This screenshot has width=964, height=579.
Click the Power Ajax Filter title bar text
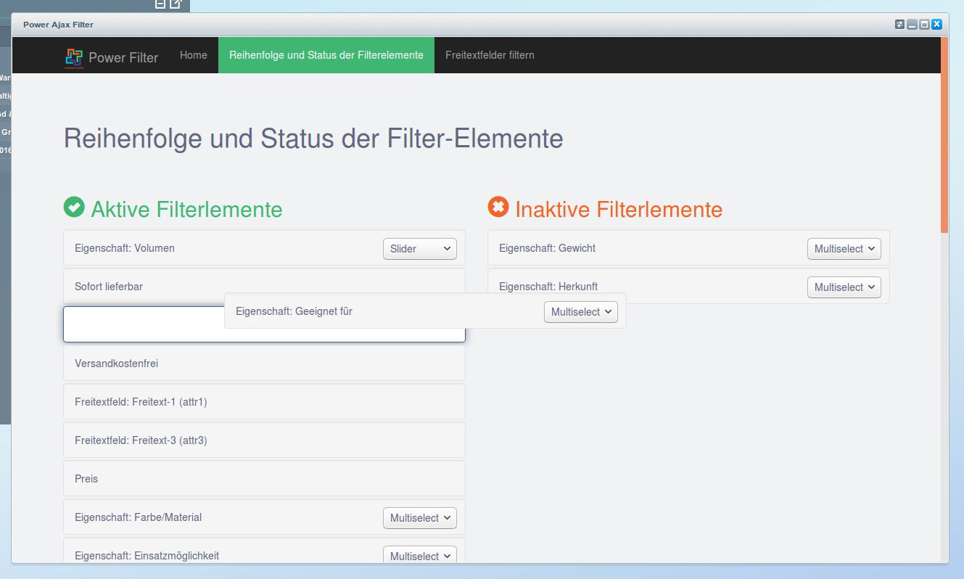click(x=58, y=25)
